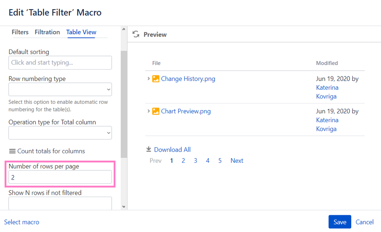Click current page 1 in pagination

(172, 161)
